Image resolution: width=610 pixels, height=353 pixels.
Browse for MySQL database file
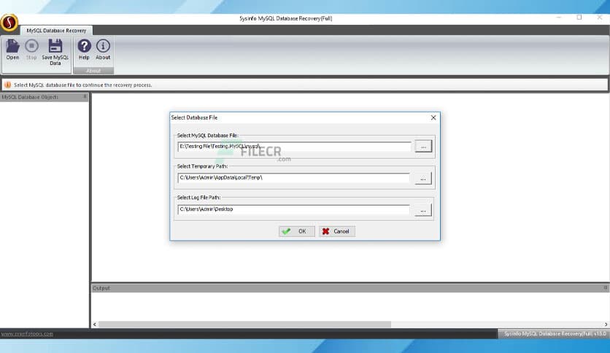pos(423,146)
